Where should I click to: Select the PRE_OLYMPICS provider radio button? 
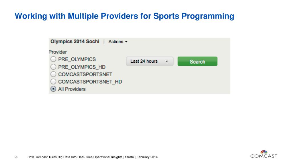coord(53,59)
